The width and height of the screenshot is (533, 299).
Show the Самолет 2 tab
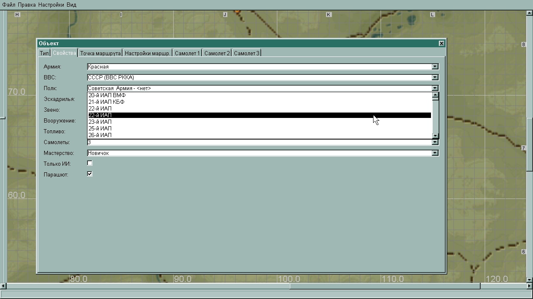click(217, 53)
